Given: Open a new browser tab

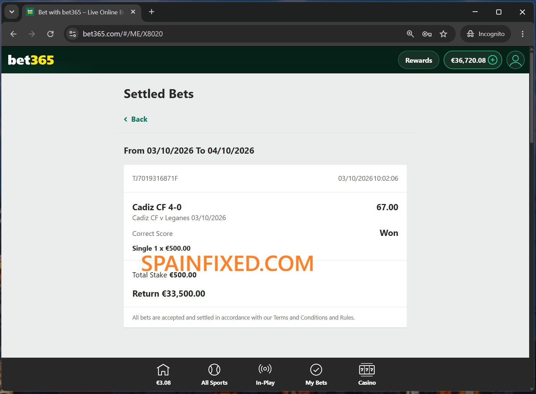Looking at the screenshot, I should pyautogui.click(x=152, y=12).
